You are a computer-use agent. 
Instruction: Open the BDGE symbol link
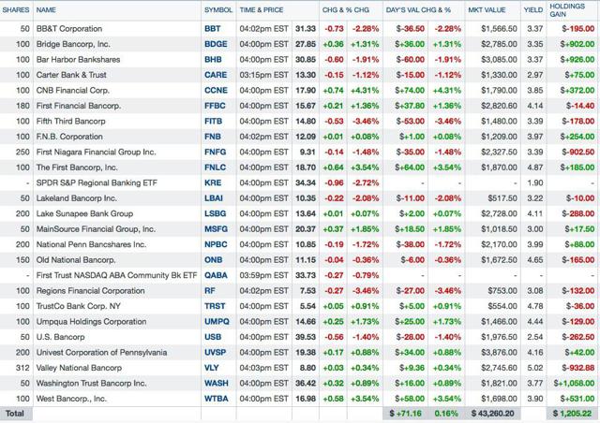tap(216, 44)
